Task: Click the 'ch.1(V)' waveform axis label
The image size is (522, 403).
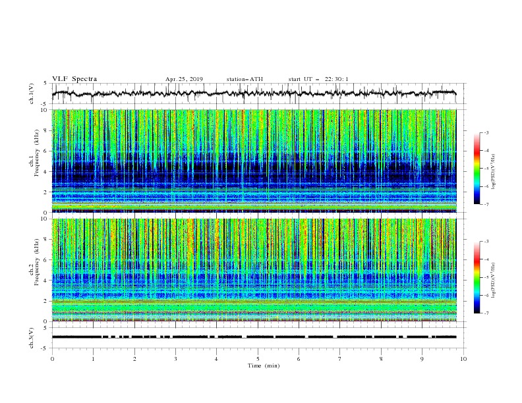Action: 32,94
